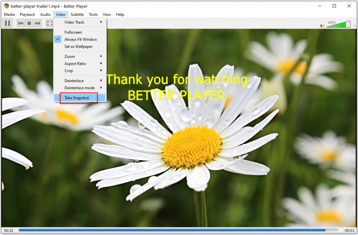Minimize the Better Player window
This screenshot has height=235, width=358.
tap(320, 6)
